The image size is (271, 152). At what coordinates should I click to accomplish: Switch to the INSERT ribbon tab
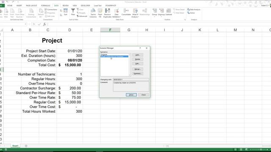click(19, 5)
